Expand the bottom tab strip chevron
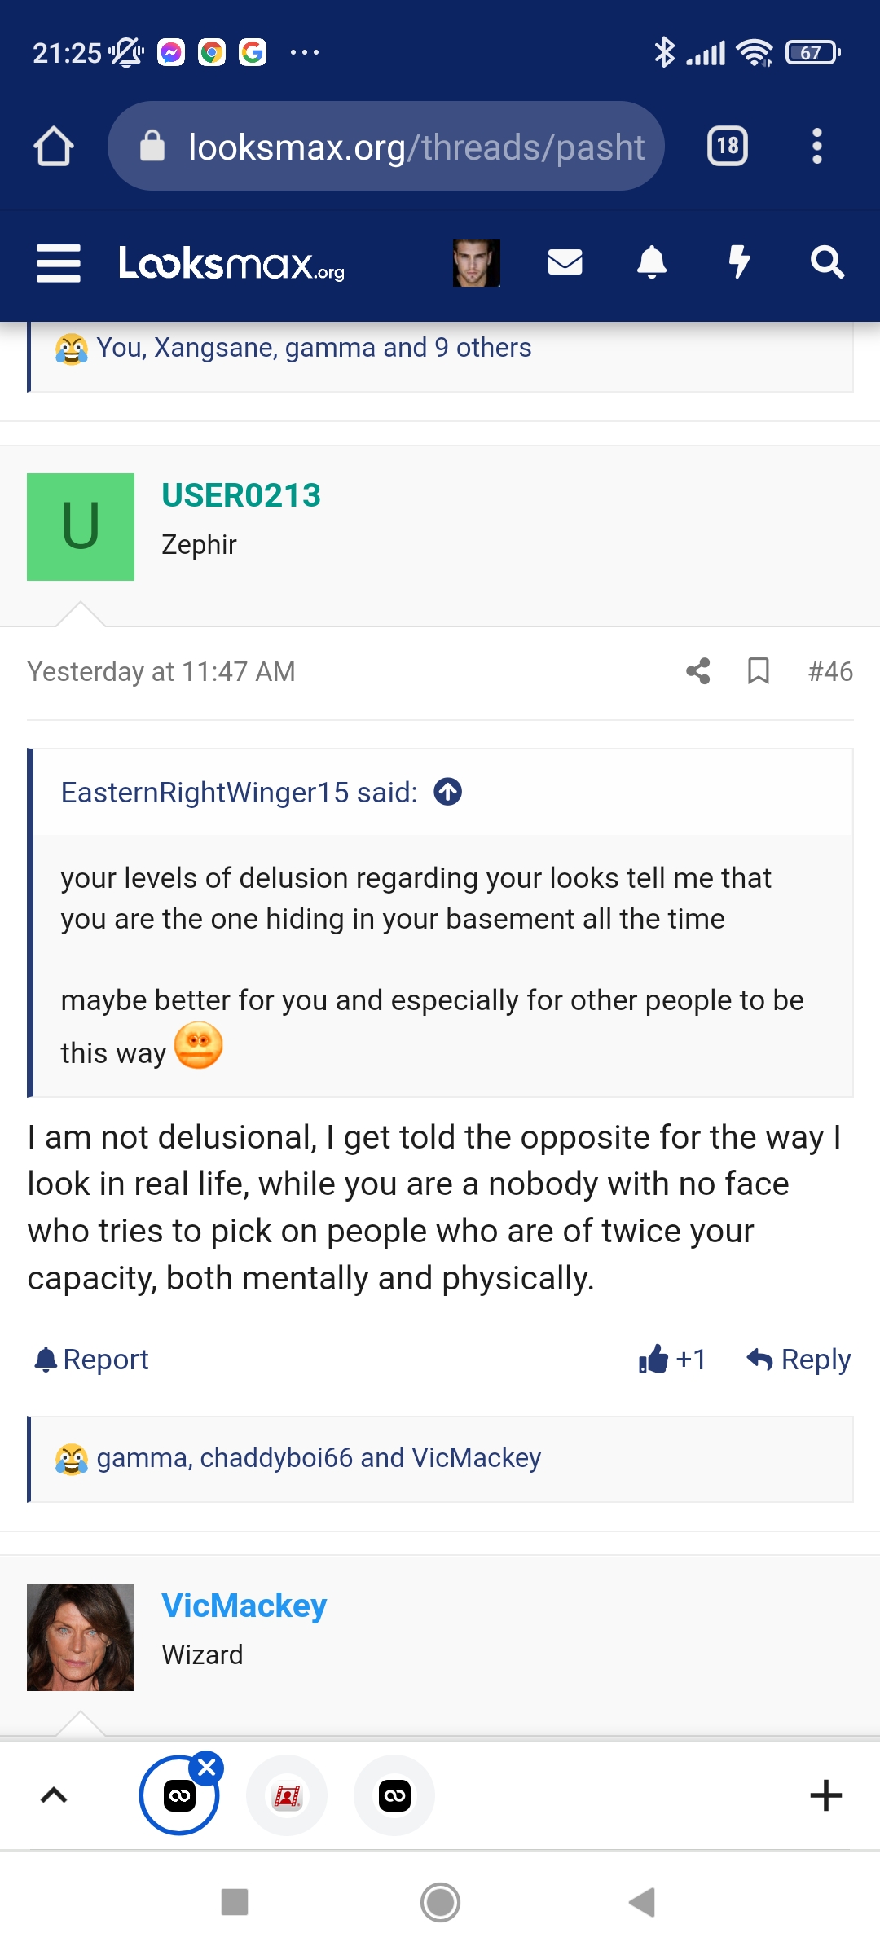 pos(54,1795)
